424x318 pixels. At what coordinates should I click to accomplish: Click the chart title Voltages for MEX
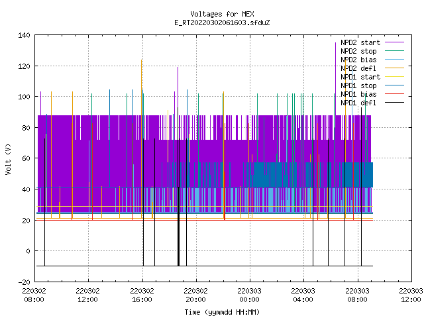[222, 14]
